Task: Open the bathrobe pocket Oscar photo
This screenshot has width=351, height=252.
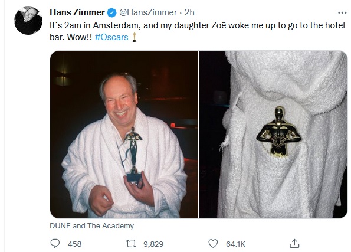Action: [273, 135]
